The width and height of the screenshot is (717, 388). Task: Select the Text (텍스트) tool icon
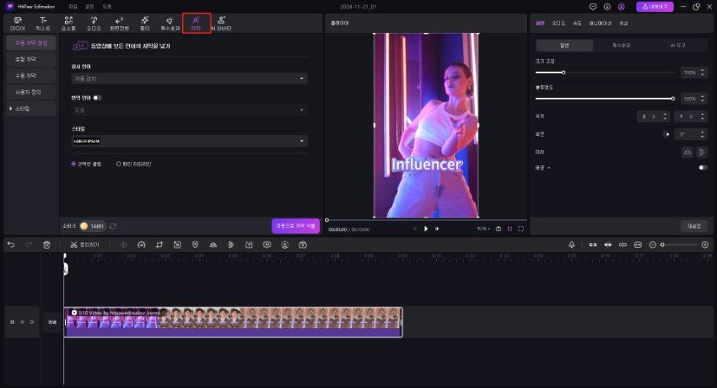[x=43, y=22]
